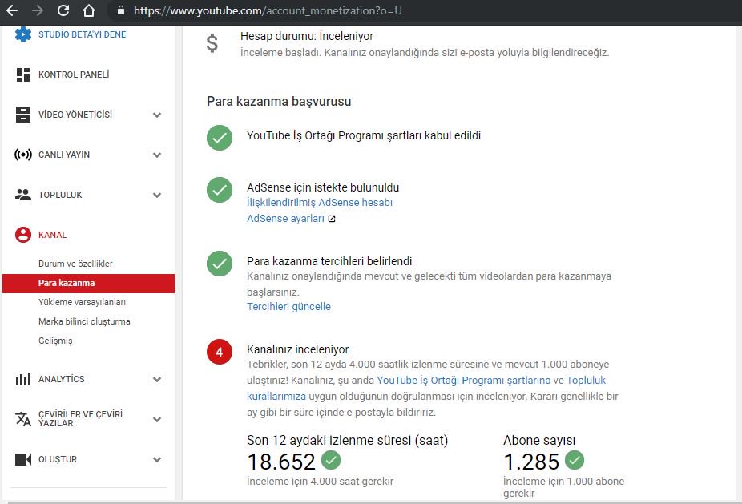Viewport: 742px width, 504px height.
Task: Click the Canlı Yayın broadcast icon
Action: point(22,155)
